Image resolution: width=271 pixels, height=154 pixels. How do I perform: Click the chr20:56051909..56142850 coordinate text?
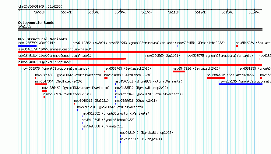pyautogui.click(x=40, y=6)
